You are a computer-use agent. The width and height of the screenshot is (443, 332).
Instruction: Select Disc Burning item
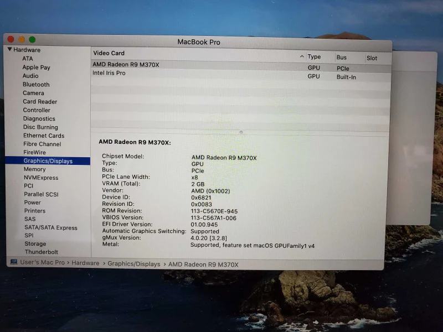click(x=40, y=127)
